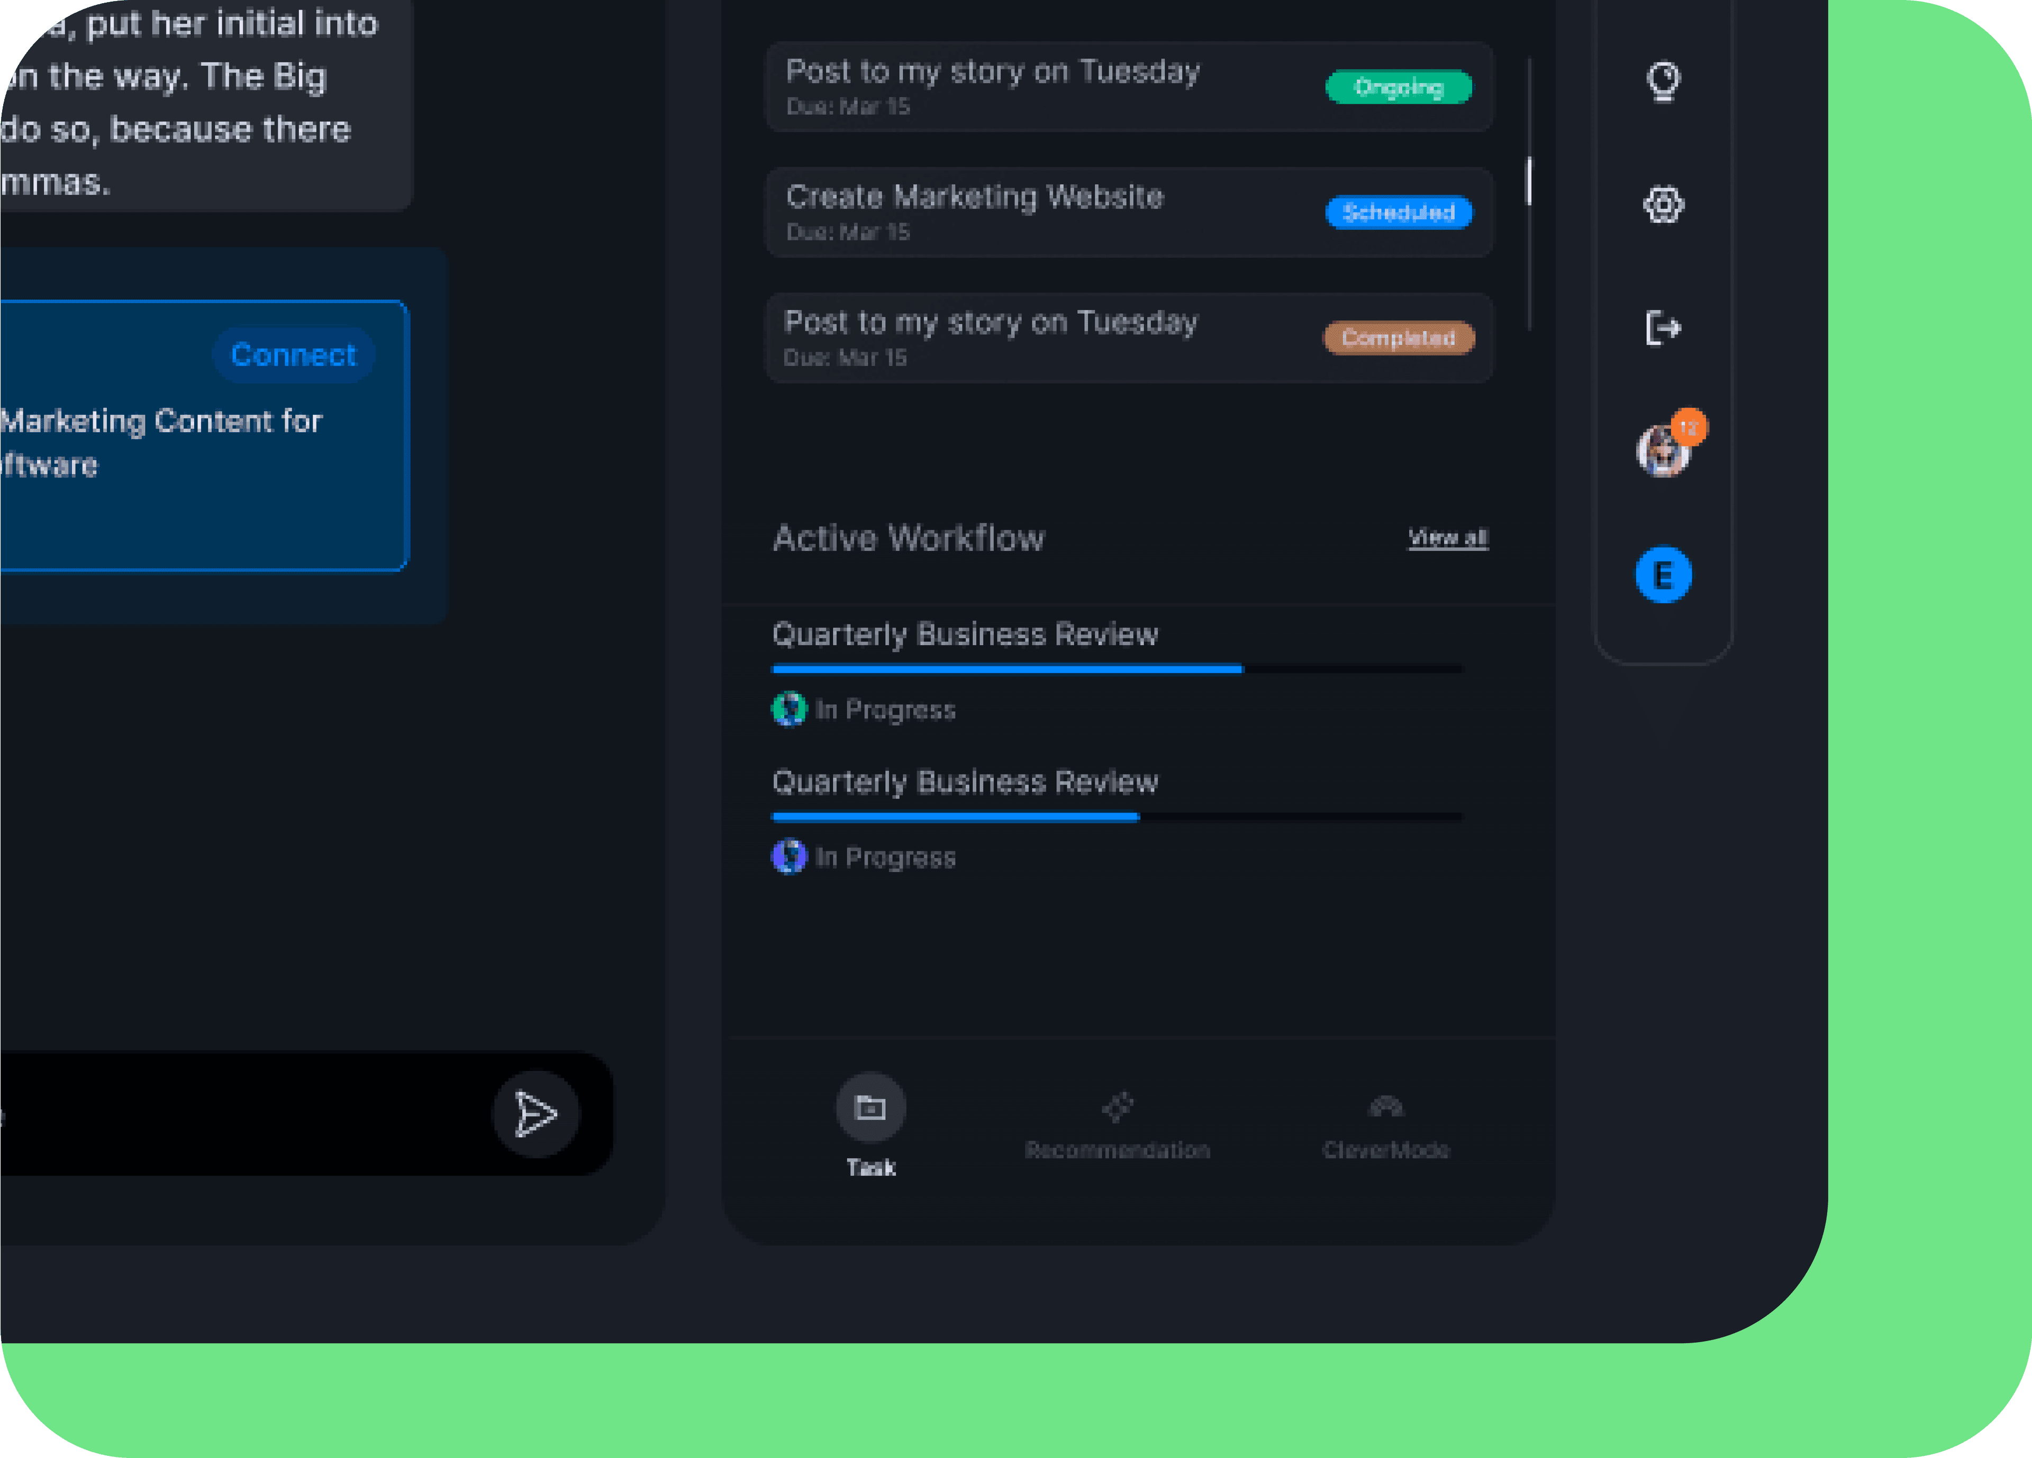Select the lightbulb icon in the sidebar
This screenshot has width=2032, height=1458.
[x=1664, y=80]
